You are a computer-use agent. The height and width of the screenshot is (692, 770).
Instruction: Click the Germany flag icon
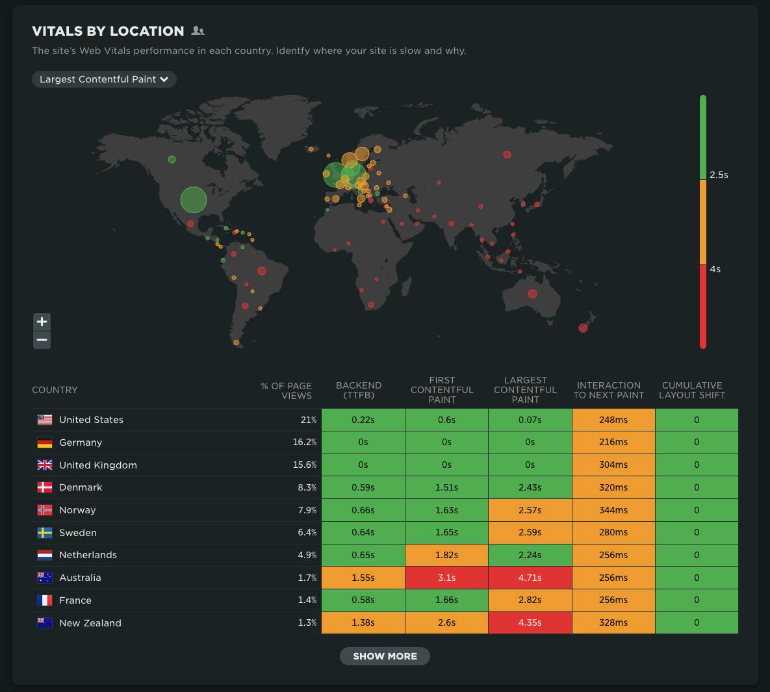[x=45, y=442]
